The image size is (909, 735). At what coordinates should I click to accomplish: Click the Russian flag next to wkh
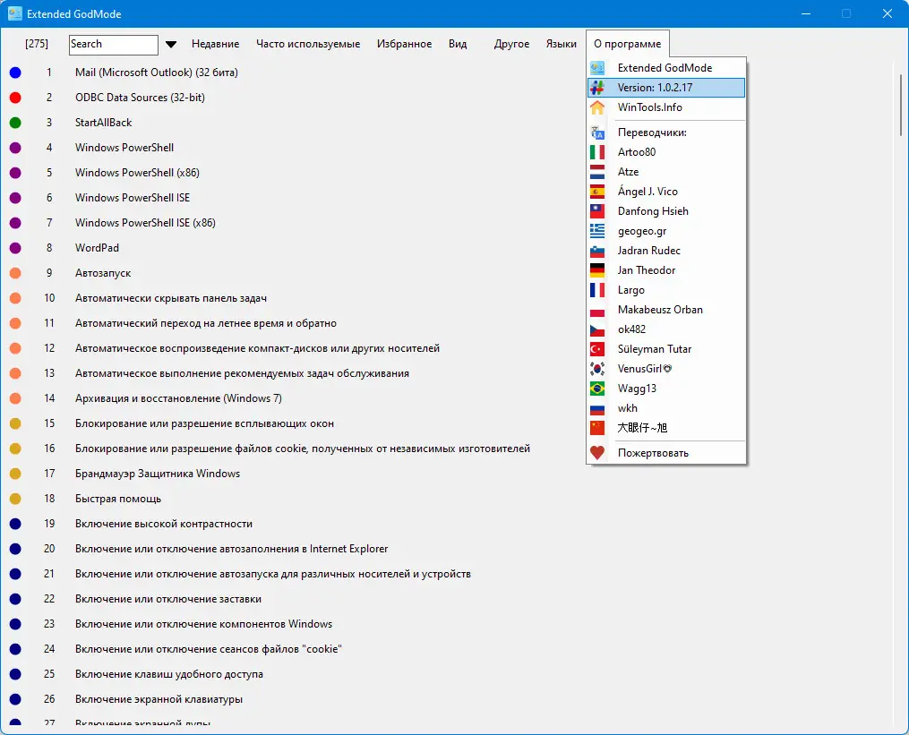coord(597,408)
